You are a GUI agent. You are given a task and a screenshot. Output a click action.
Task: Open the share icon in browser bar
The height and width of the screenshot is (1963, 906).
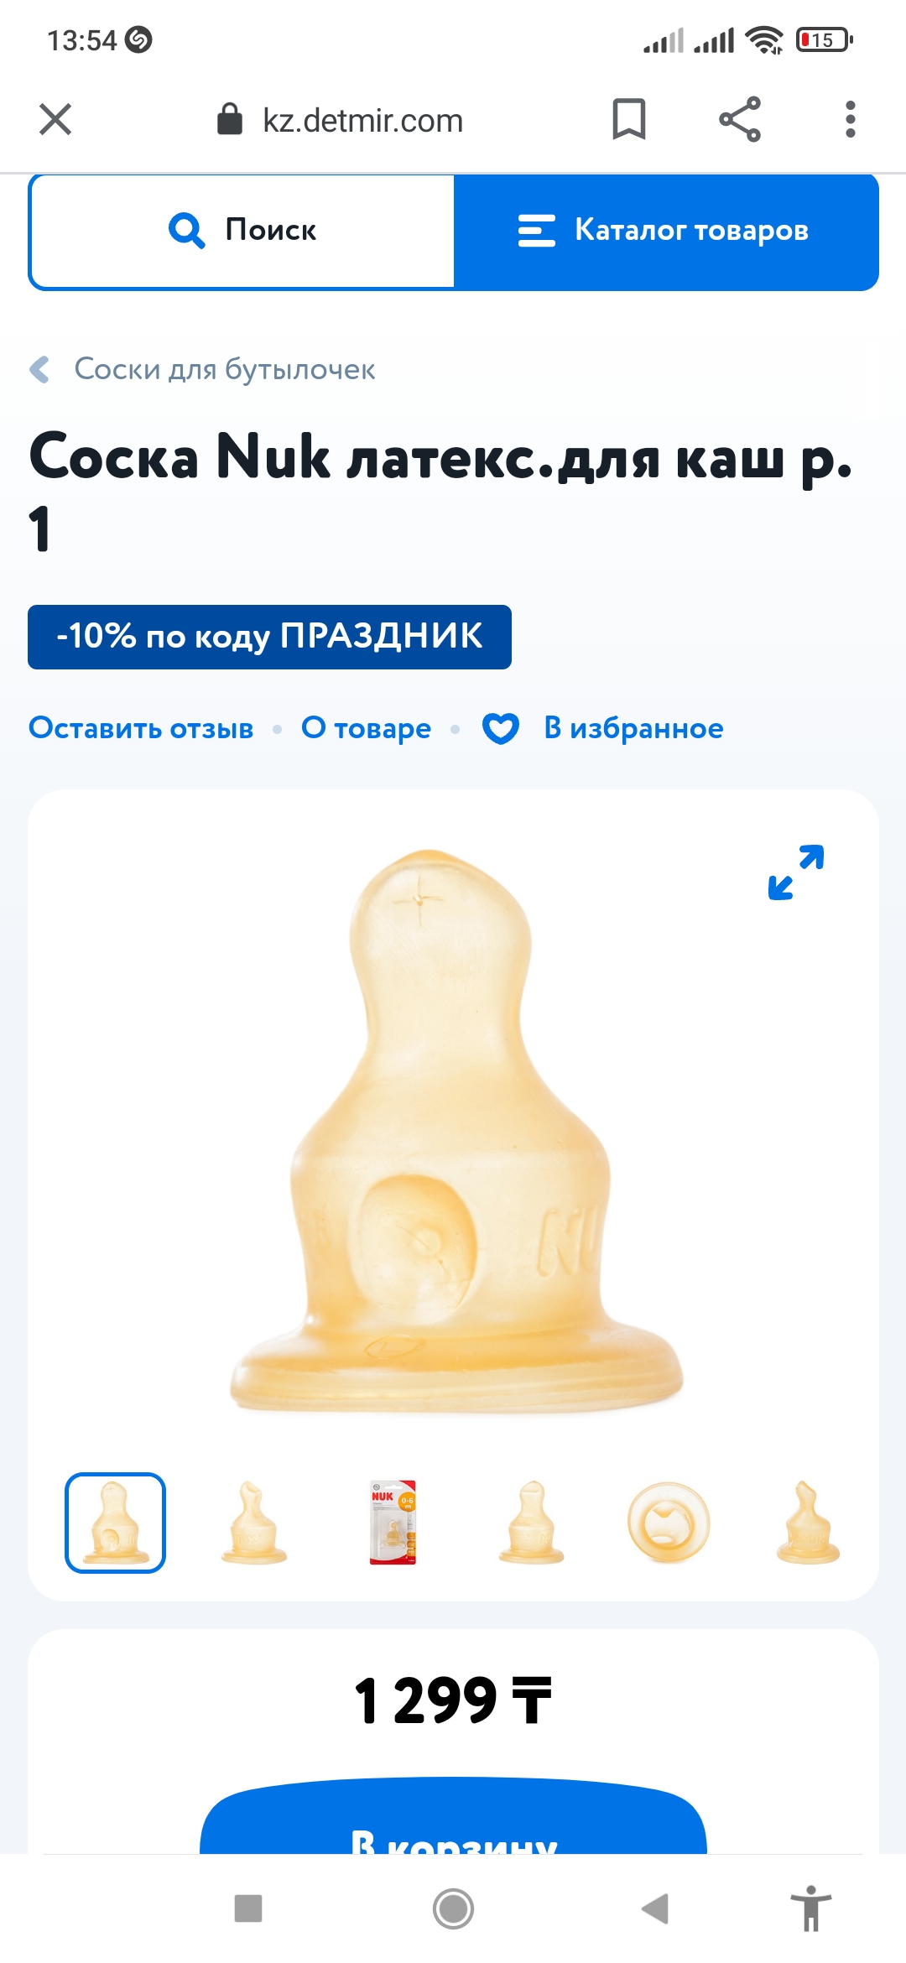pyautogui.click(x=740, y=119)
